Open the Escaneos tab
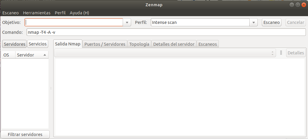Screen dimensions: 308x139 [207, 44]
